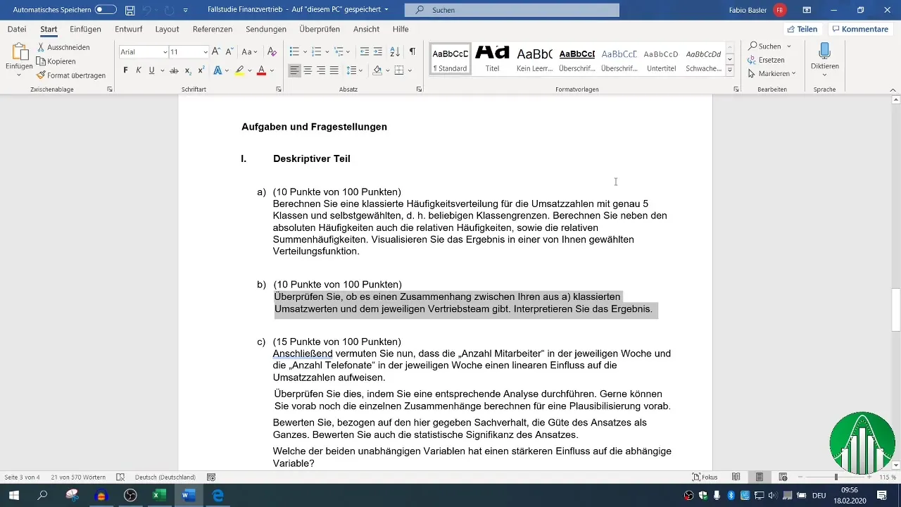Click the zoom slider handle
This screenshot has height=507, width=901.
tap(836, 477)
